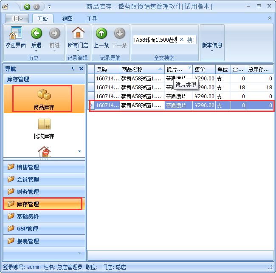This screenshot has height=273, width=276.
Task: Open the 批次库存 batch stock icon
Action: click(x=44, y=124)
